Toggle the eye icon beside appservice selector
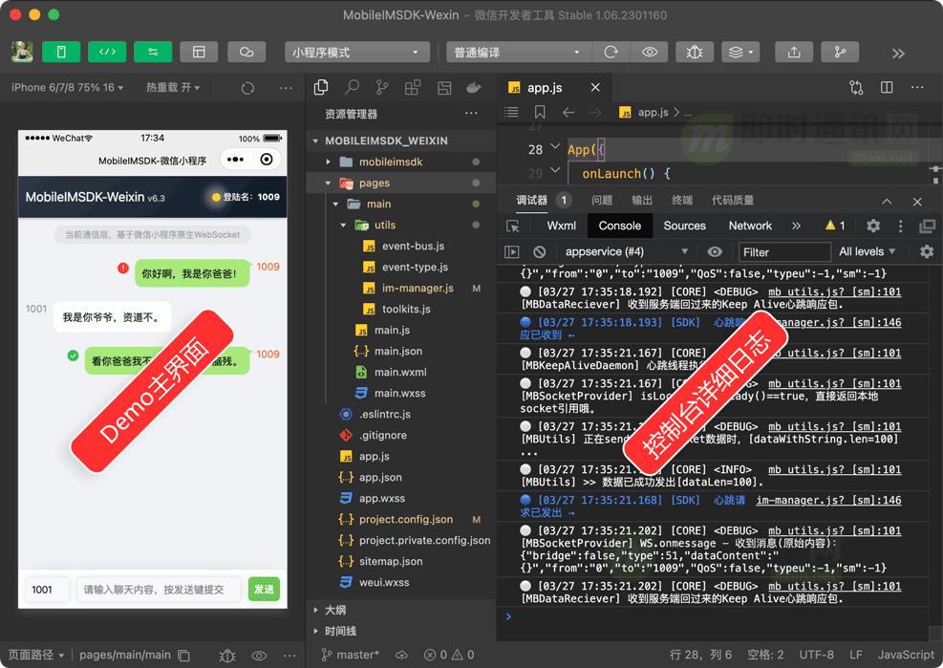 pyautogui.click(x=717, y=251)
